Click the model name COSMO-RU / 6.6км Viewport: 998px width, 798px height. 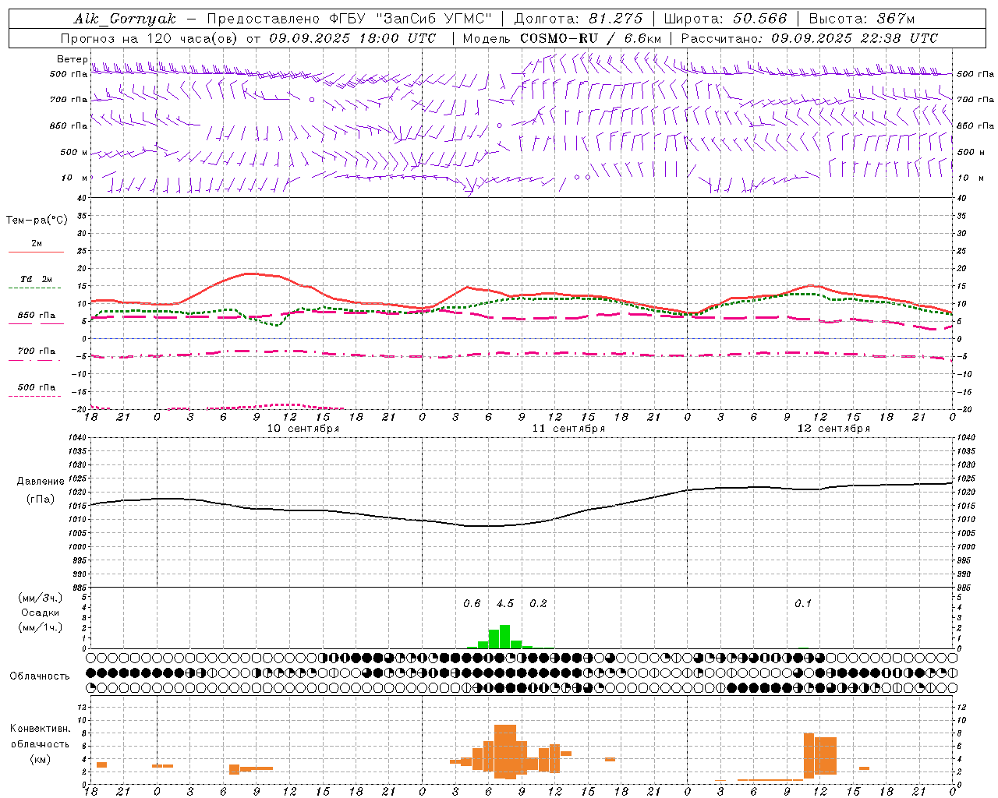point(590,38)
